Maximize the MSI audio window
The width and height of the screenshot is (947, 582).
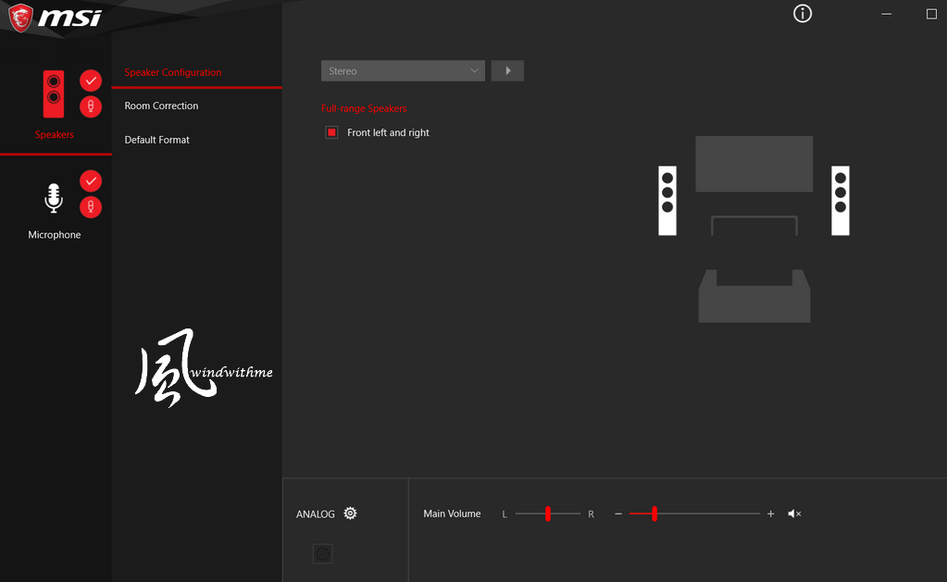coord(931,13)
